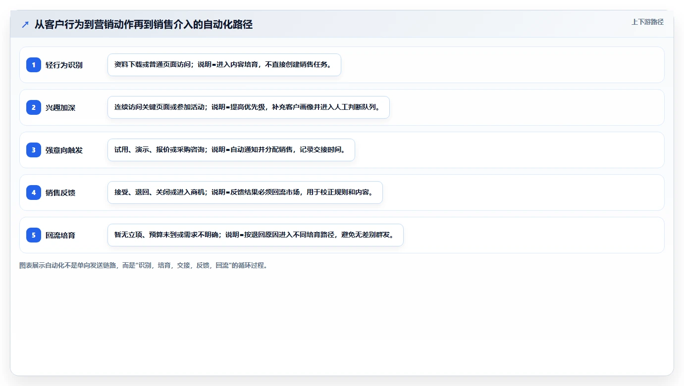Screen dimensions: 684x386
Task: Click the footnote starting 图表展示自动化不是单向发送链路
Action: [x=145, y=266]
